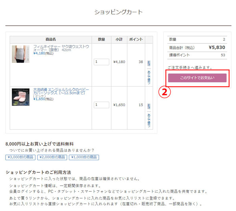
Task: Focus quantity field for the waist warmer
Action: tap(101, 62)
